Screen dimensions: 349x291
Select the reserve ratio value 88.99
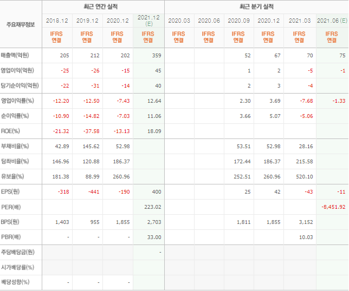click(92, 176)
